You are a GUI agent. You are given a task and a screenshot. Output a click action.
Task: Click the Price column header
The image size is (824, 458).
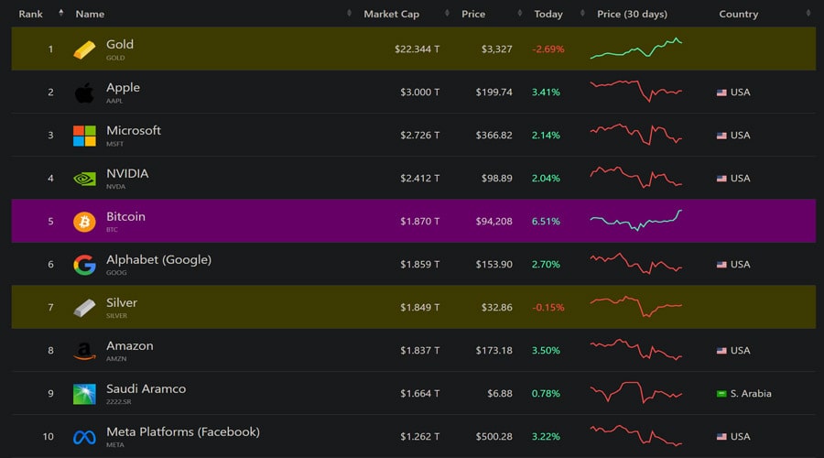tap(473, 14)
